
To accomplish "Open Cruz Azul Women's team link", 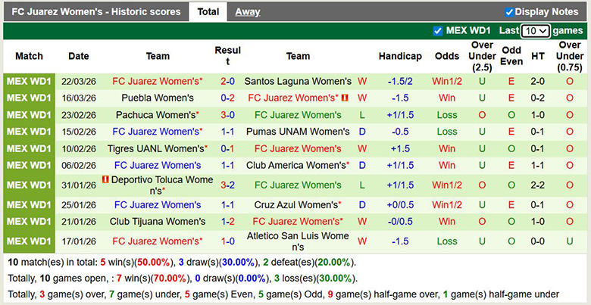I will [x=296, y=204].
